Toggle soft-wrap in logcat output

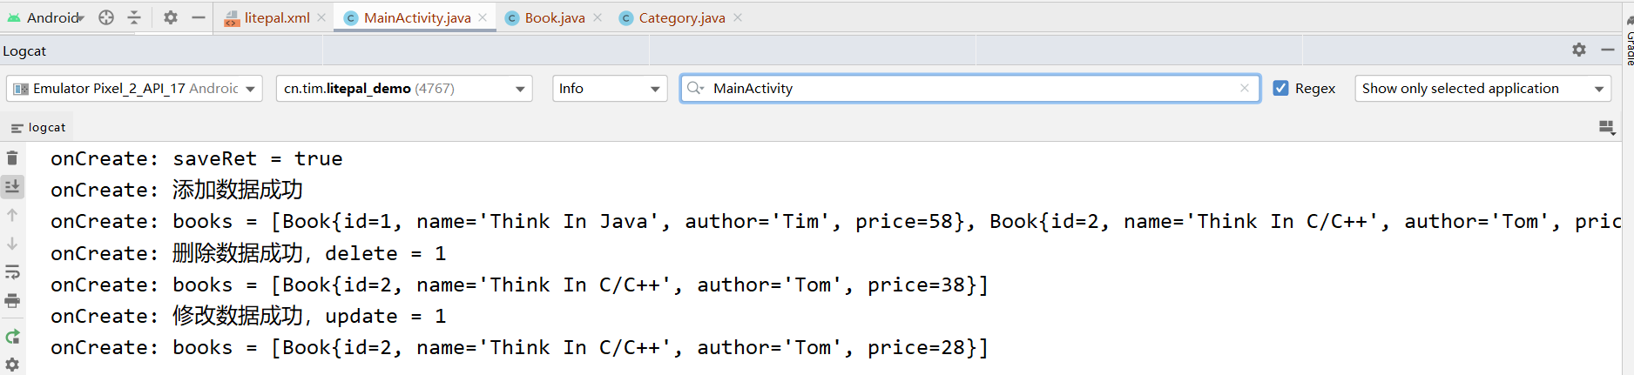click(x=12, y=272)
